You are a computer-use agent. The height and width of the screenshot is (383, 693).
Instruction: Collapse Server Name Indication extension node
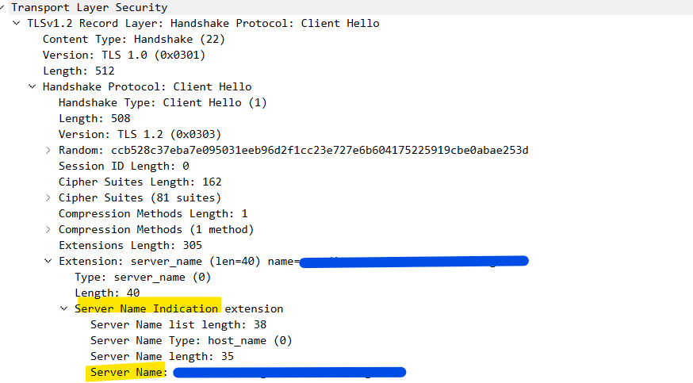click(x=64, y=308)
